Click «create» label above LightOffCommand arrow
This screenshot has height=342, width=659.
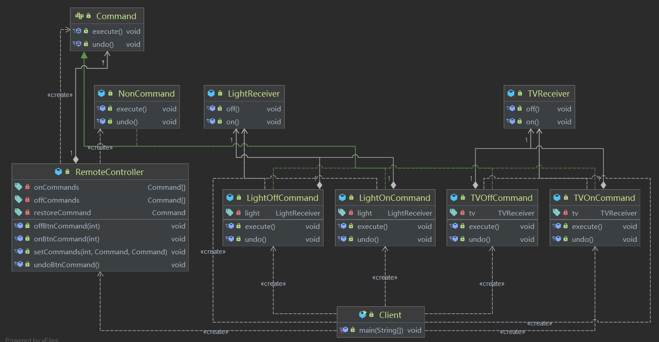[x=273, y=283]
